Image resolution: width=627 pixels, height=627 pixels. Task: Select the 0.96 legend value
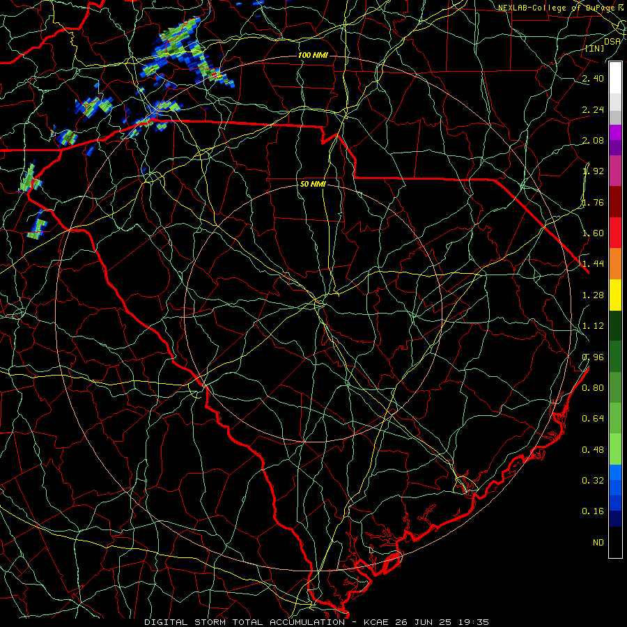click(x=593, y=357)
